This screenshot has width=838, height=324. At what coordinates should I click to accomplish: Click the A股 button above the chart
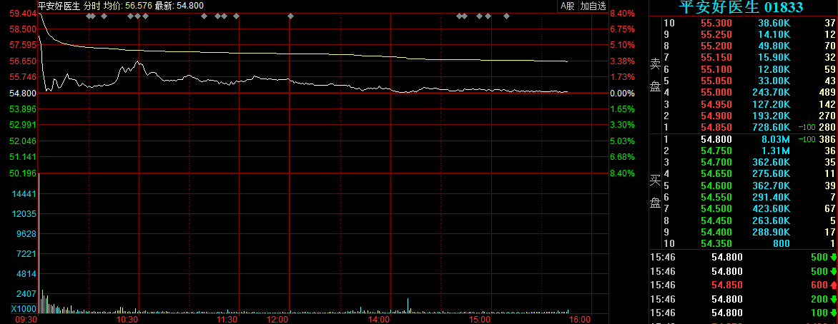[x=567, y=6]
